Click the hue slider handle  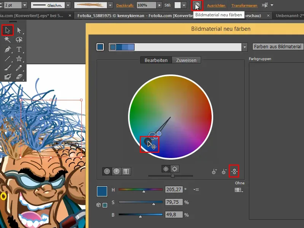[x=144, y=192]
